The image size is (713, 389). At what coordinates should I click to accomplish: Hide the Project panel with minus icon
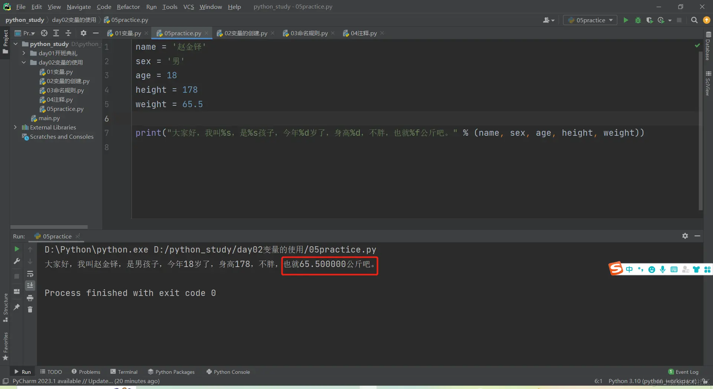point(96,33)
